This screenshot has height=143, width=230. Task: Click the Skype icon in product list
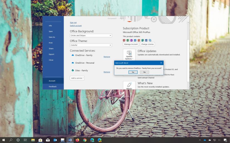150,40
